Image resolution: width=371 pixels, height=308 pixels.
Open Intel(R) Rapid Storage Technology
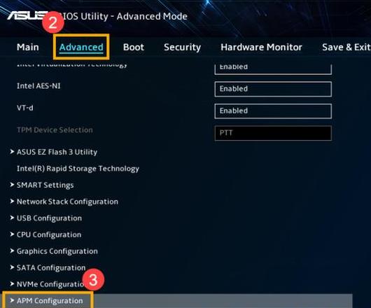(78, 169)
